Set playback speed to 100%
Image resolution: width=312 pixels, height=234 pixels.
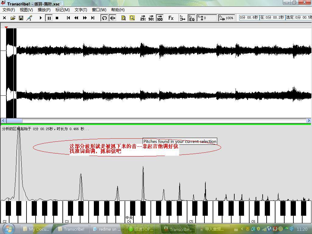click(x=160, y=18)
